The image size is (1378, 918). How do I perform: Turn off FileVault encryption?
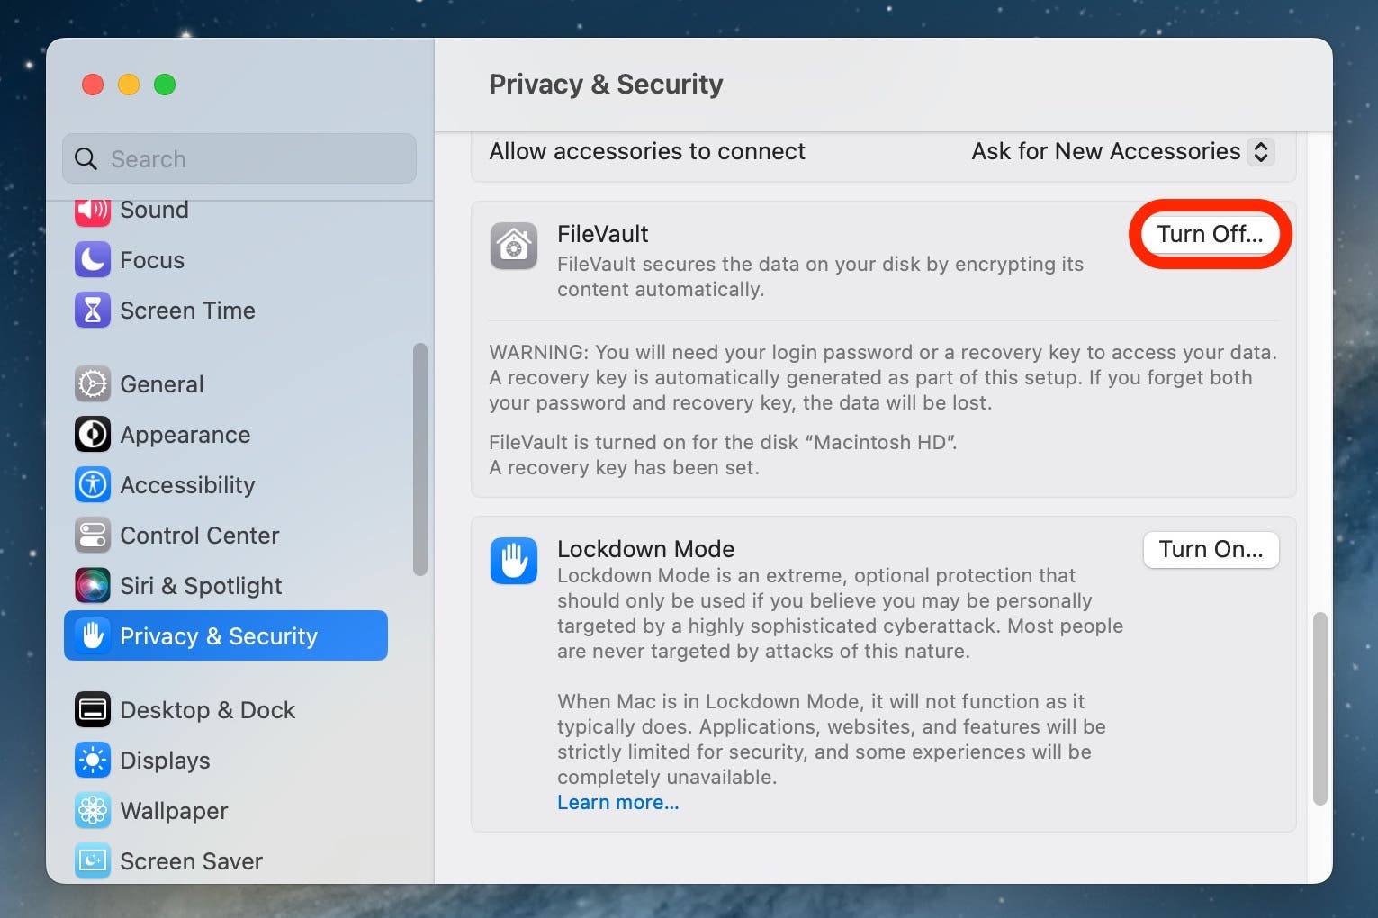pyautogui.click(x=1210, y=235)
